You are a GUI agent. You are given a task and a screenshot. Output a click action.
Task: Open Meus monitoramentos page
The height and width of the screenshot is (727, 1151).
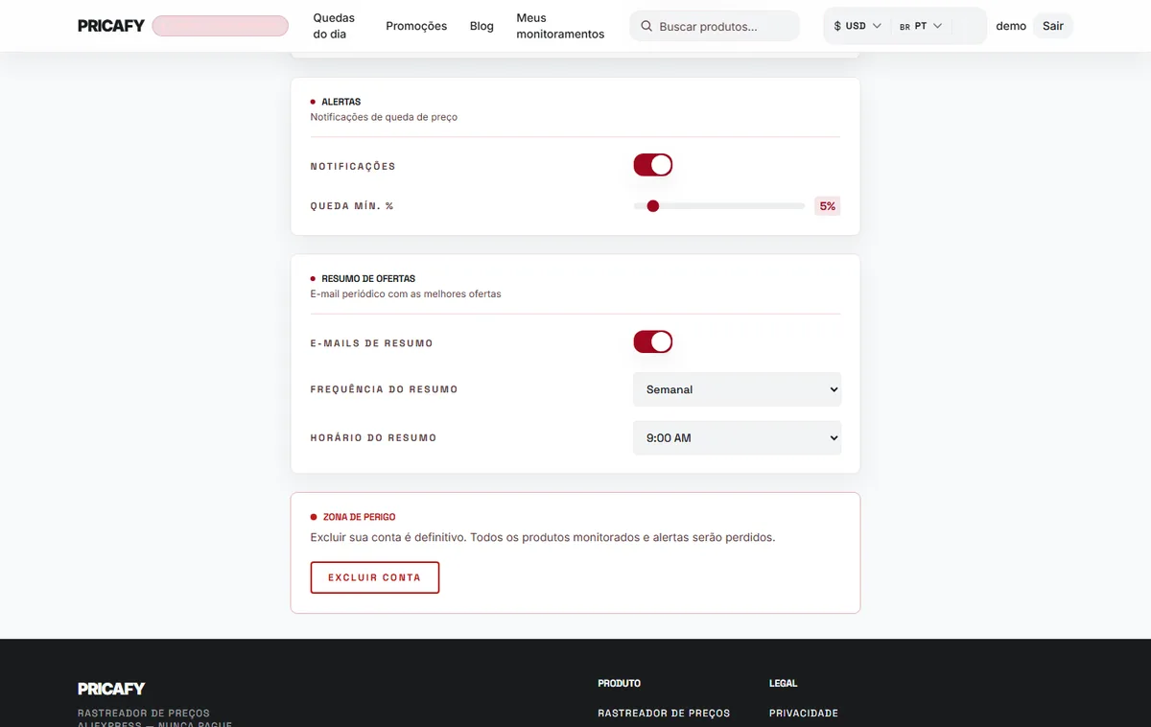coord(560,26)
